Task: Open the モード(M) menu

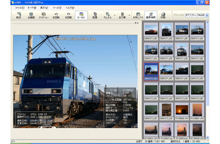Action: pos(32,8)
